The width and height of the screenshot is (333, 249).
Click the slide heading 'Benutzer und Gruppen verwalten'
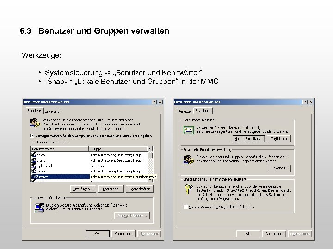coord(104,31)
